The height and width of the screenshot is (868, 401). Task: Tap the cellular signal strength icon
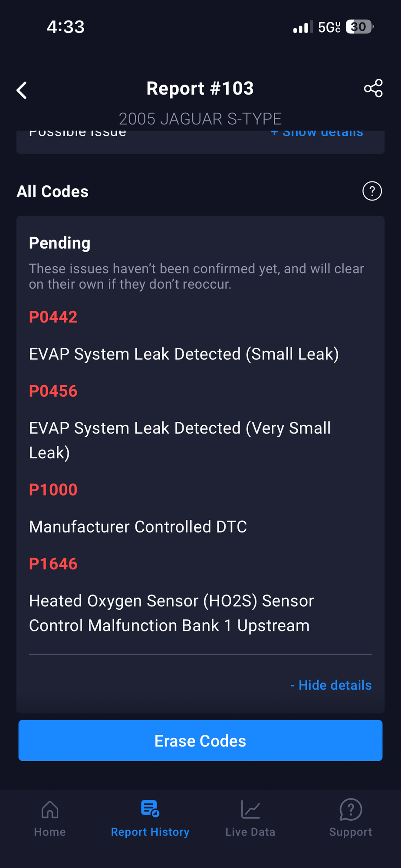click(x=302, y=27)
